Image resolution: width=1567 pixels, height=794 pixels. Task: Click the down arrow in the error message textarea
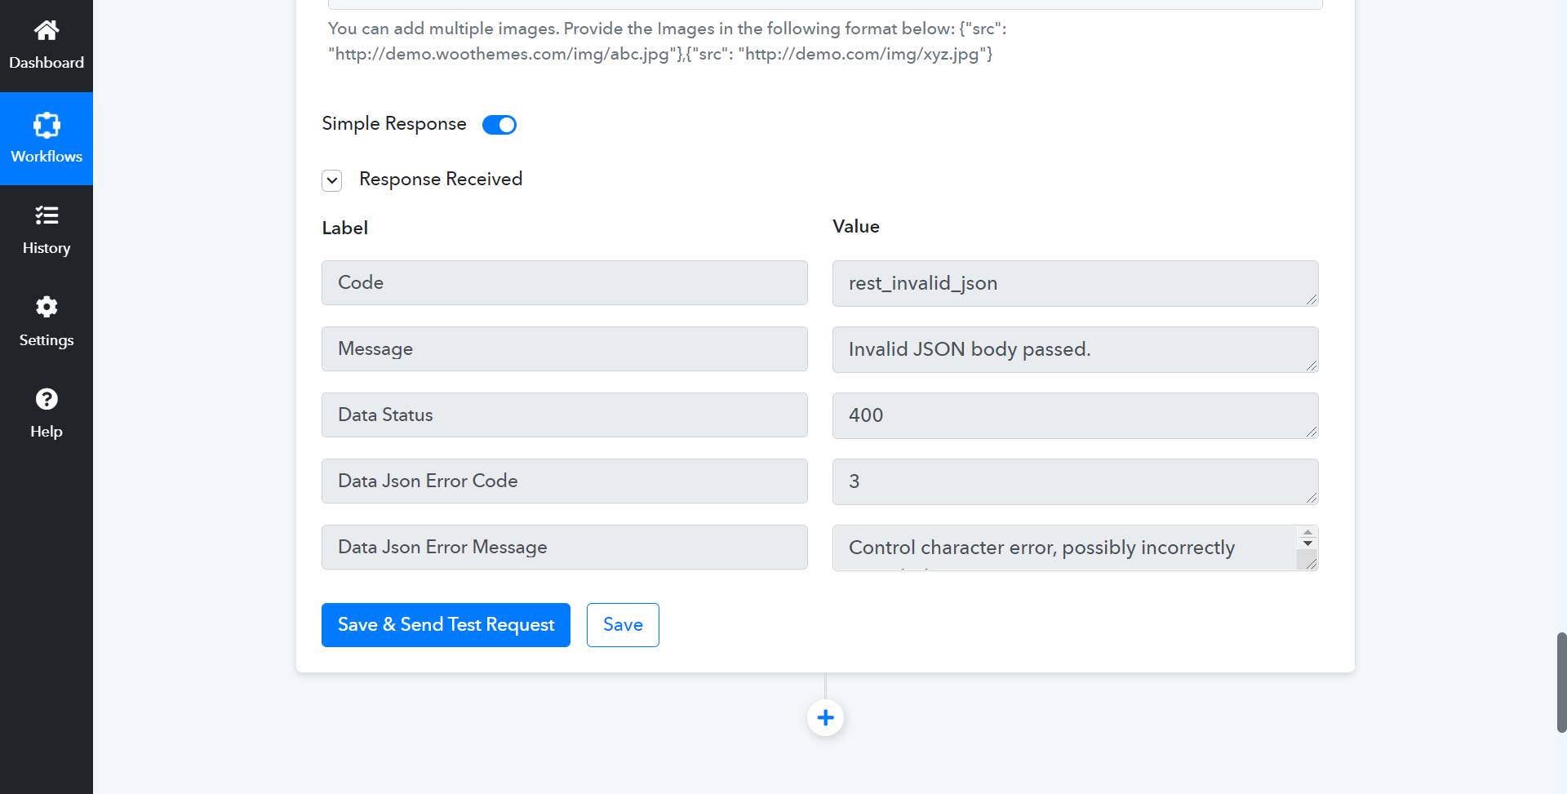[x=1307, y=543]
